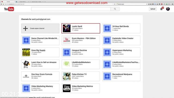Open the notifications bell

tap(161, 9)
